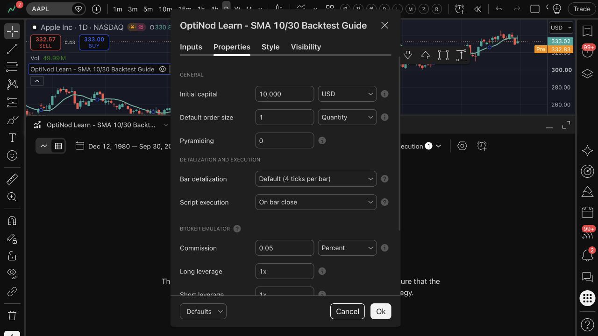Screen dimensions: 598x336
Task: Click the undo arrow in top toolbar
Action: tap(499, 9)
